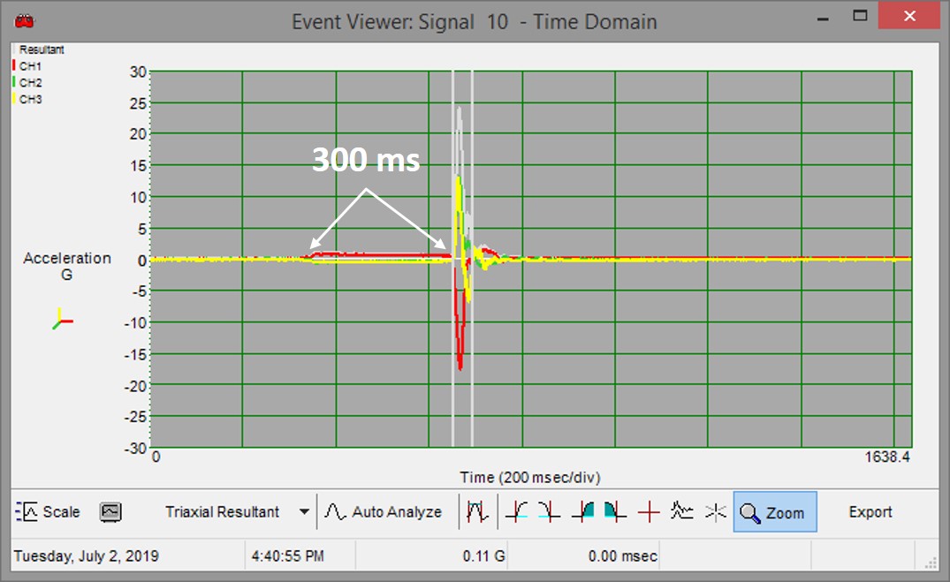Toggle CH1 red channel in legend
Image resolution: width=950 pixels, height=582 pixels.
click(x=27, y=66)
